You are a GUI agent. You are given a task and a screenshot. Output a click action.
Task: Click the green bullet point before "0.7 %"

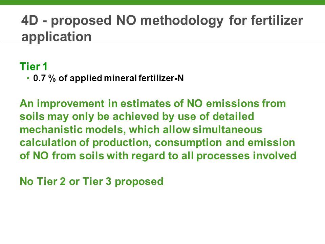coord(28,78)
